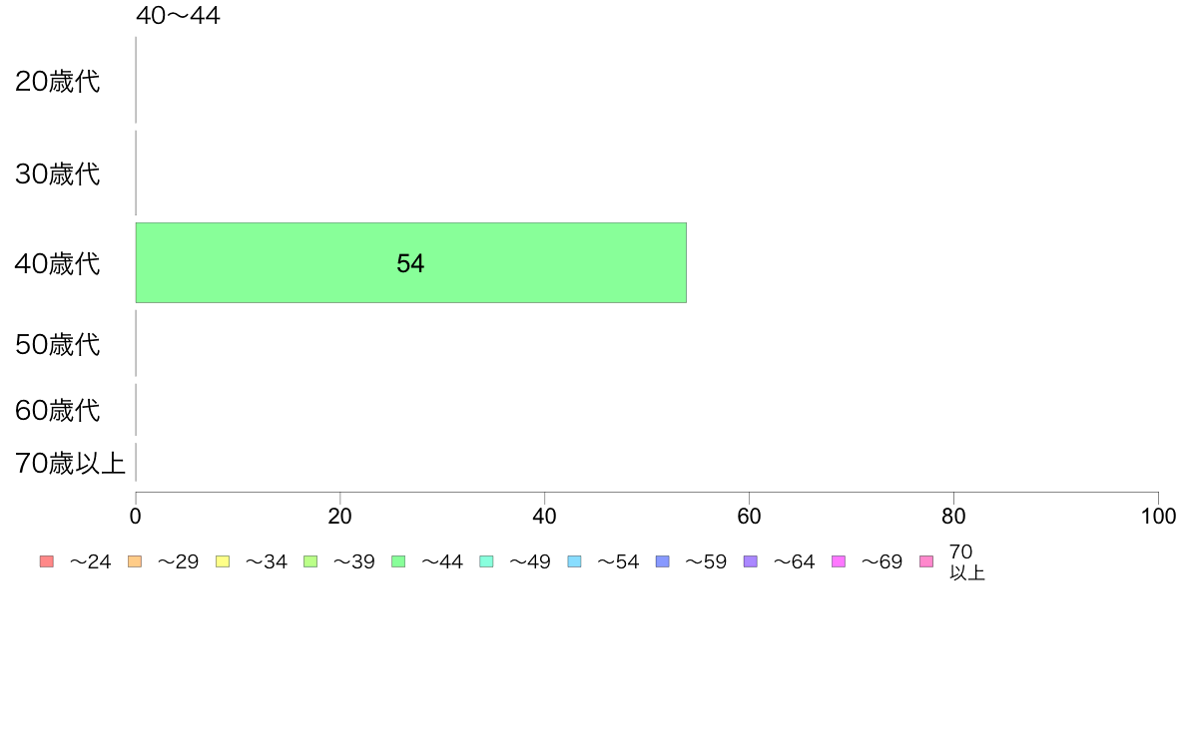Select the 50歳代 category label
This screenshot has height=734, width=1186.
pyautogui.click(x=58, y=344)
